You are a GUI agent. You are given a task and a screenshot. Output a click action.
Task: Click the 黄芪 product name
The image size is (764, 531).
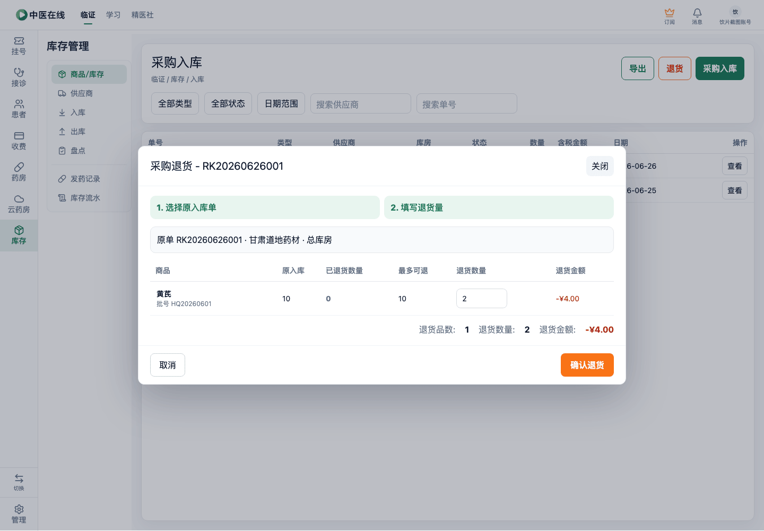[164, 294]
